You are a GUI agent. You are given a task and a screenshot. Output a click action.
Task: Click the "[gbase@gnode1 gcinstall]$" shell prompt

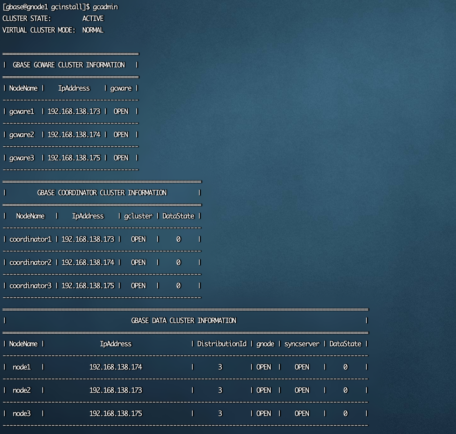46,7
